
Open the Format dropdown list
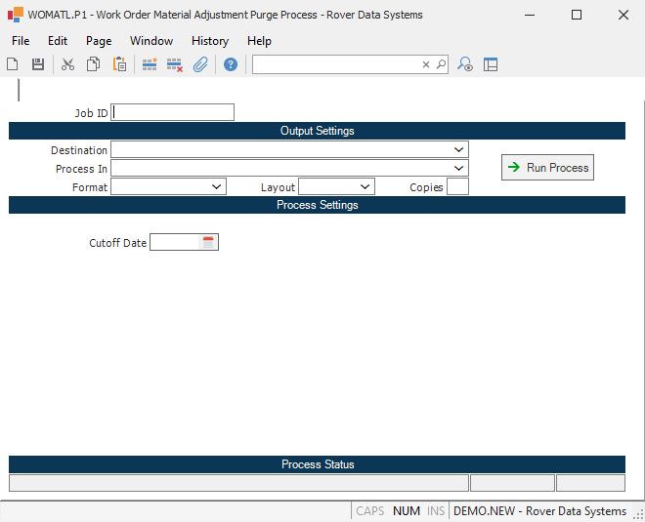217,186
